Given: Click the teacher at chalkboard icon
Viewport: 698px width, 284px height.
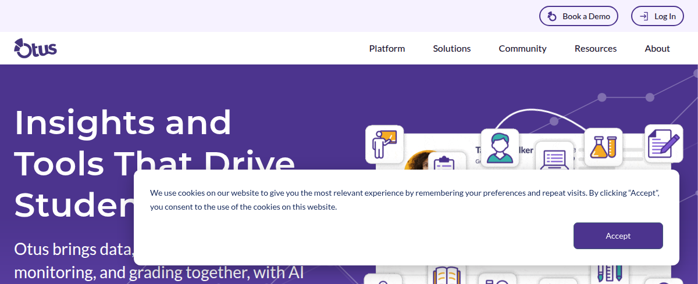Looking at the screenshot, I should [384, 144].
